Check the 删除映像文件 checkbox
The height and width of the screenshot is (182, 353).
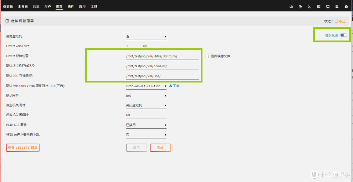pos(207,56)
